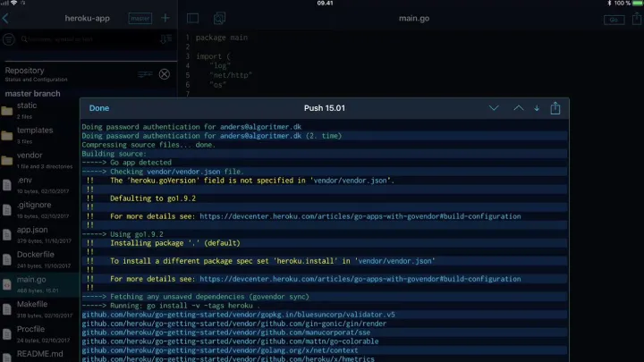Tap the heroku-app project title

pyautogui.click(x=87, y=18)
